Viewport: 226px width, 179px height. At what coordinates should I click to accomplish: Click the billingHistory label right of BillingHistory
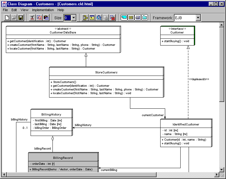pos(83,125)
